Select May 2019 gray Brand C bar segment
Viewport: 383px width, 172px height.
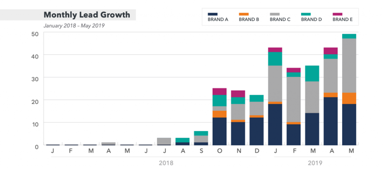349,66
